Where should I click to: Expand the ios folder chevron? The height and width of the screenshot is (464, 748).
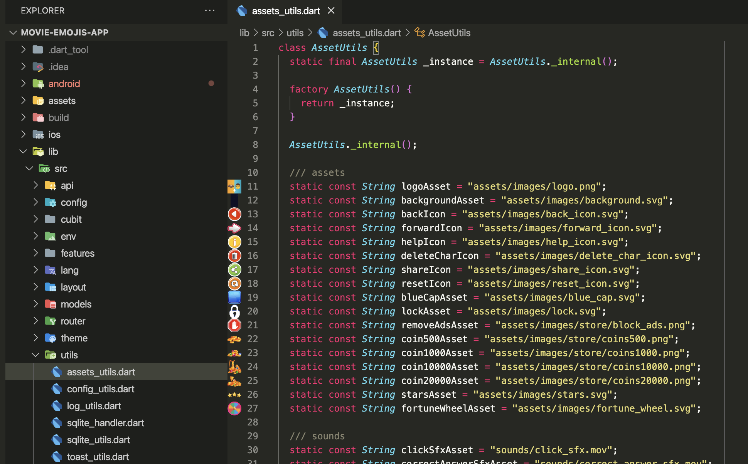coord(24,134)
